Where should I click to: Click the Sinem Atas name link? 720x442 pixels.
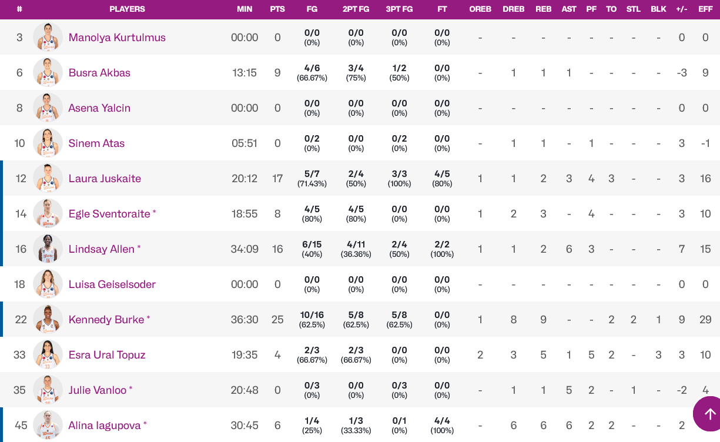pyautogui.click(x=96, y=143)
